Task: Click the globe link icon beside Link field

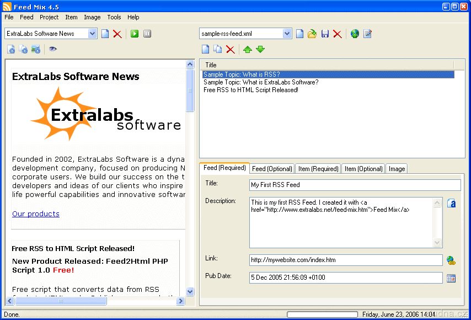Action: (x=451, y=260)
